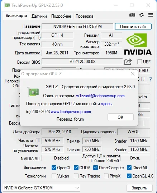The height and width of the screenshot is (193, 157).
Task: Click the GPU-Z title bar app icon
Action: pyautogui.click(x=7, y=5)
